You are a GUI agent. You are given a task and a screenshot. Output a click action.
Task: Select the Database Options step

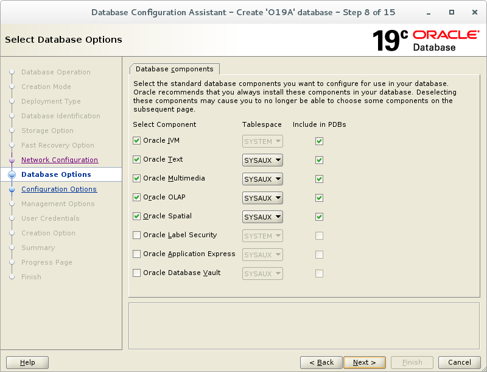pos(56,174)
